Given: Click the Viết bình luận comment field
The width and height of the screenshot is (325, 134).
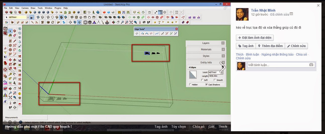Looking at the screenshot, I should (x=278, y=65).
